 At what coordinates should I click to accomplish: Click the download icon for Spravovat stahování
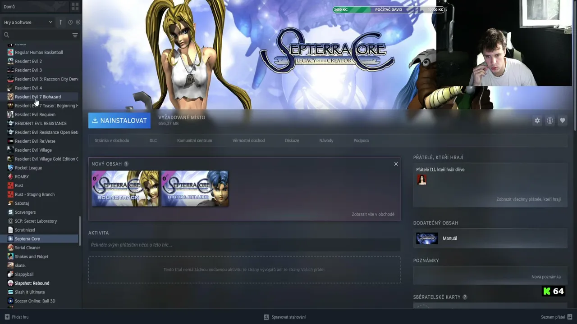pos(266,317)
